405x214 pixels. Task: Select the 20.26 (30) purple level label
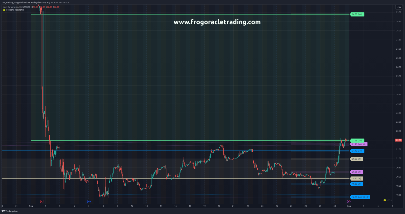(356, 172)
